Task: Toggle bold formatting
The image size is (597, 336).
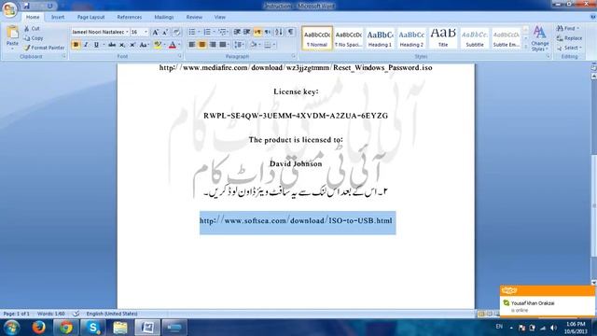Action: (x=76, y=45)
